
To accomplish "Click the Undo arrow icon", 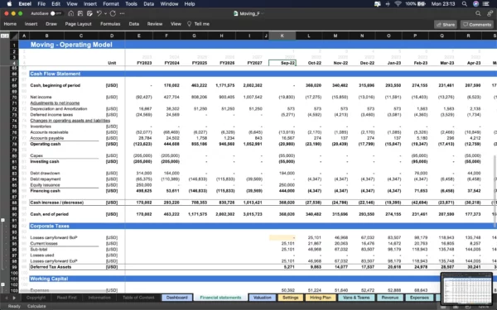I will 99,13.
